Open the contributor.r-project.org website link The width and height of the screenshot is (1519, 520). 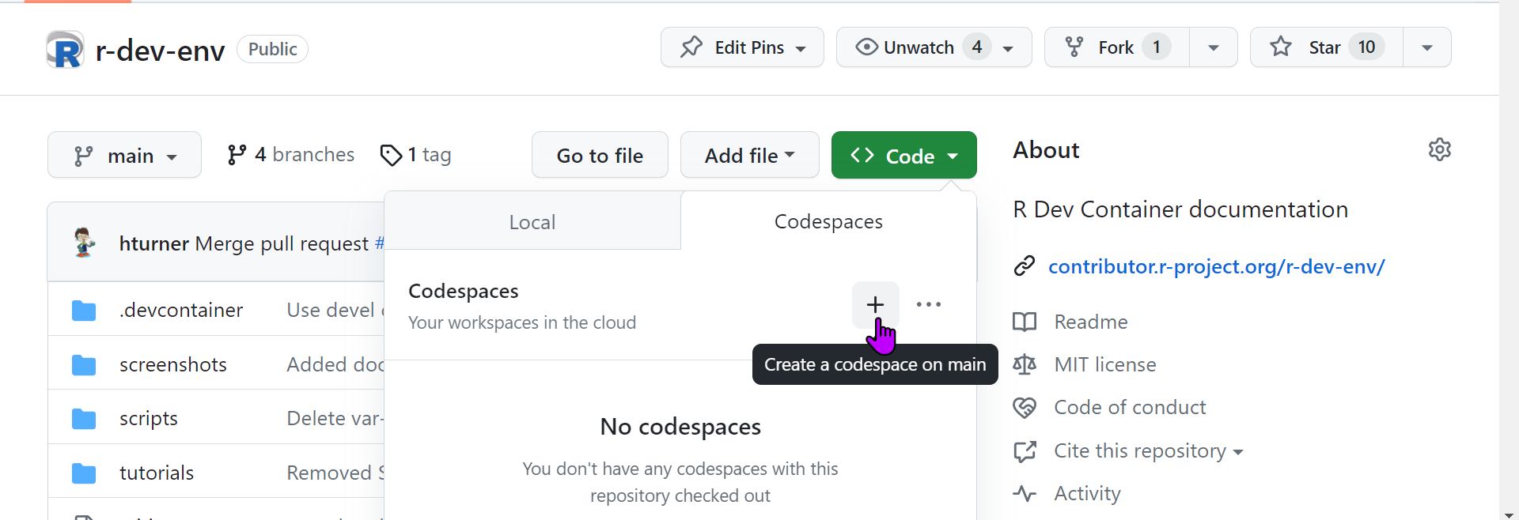pos(1216,266)
